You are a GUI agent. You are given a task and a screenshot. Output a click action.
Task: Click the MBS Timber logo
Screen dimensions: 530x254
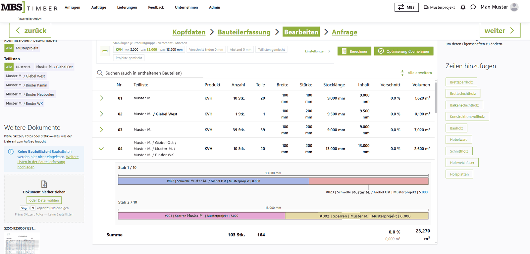coord(29,8)
